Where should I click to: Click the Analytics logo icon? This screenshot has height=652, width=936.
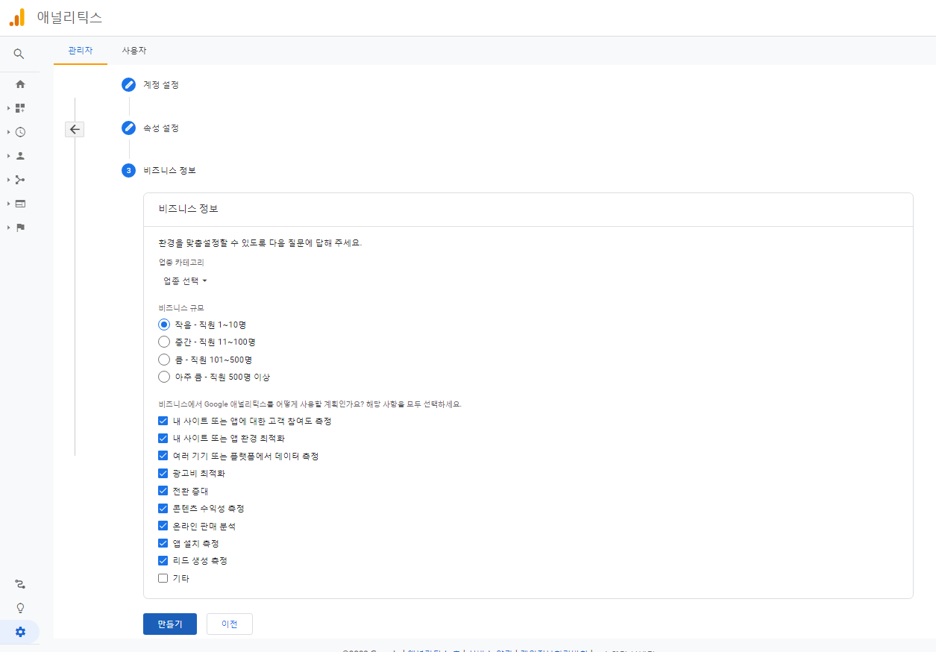point(16,17)
